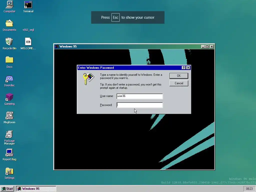
Task: Click the key icon in password dialog
Action: click(x=88, y=79)
